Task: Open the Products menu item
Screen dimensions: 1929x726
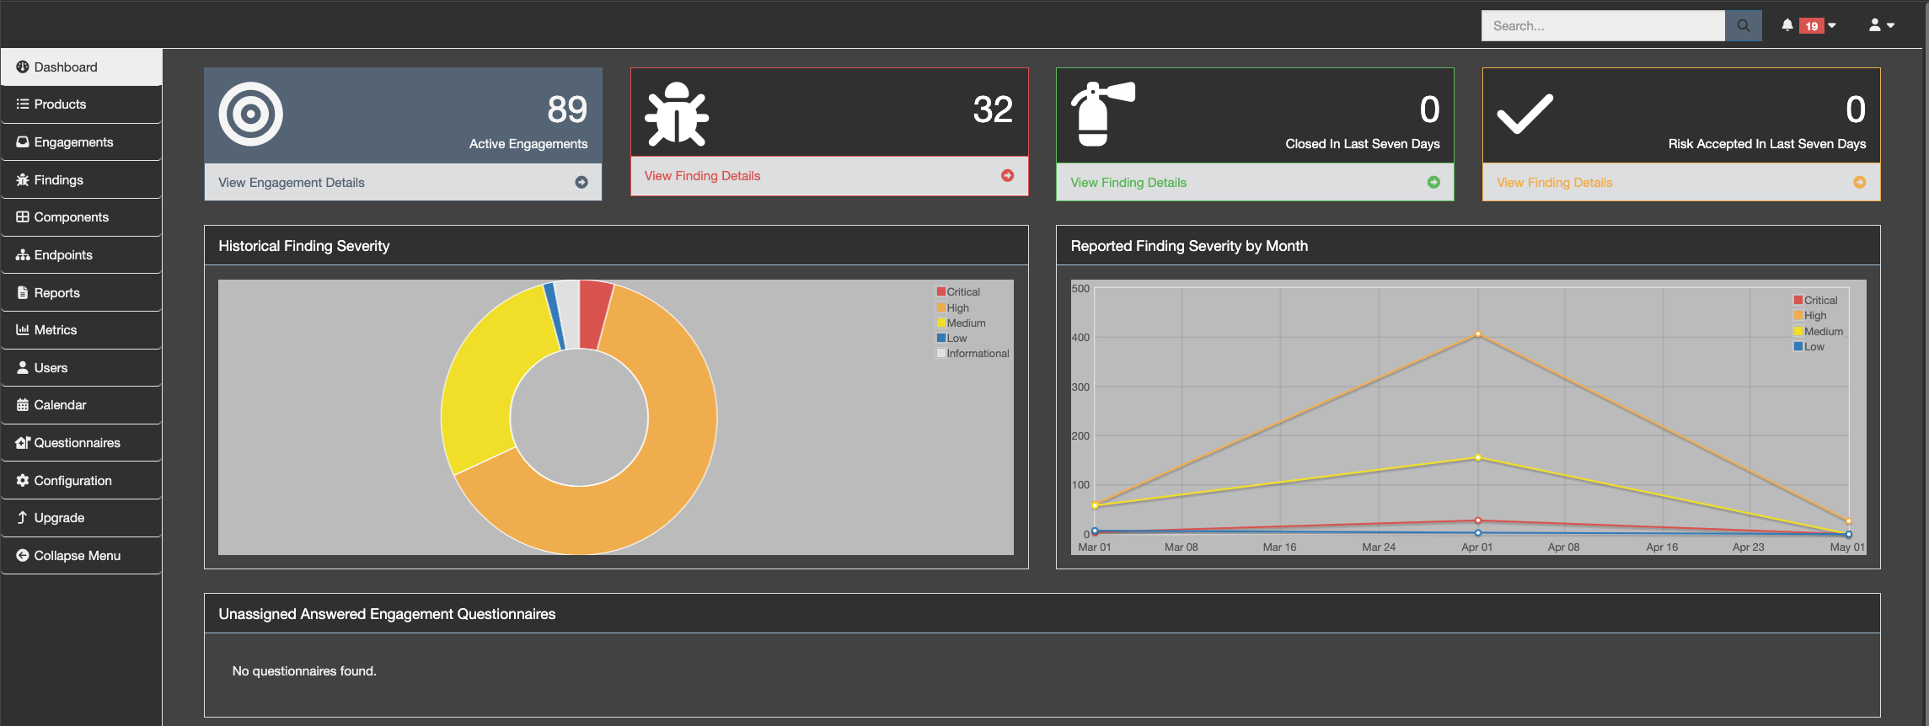Action: click(x=60, y=104)
